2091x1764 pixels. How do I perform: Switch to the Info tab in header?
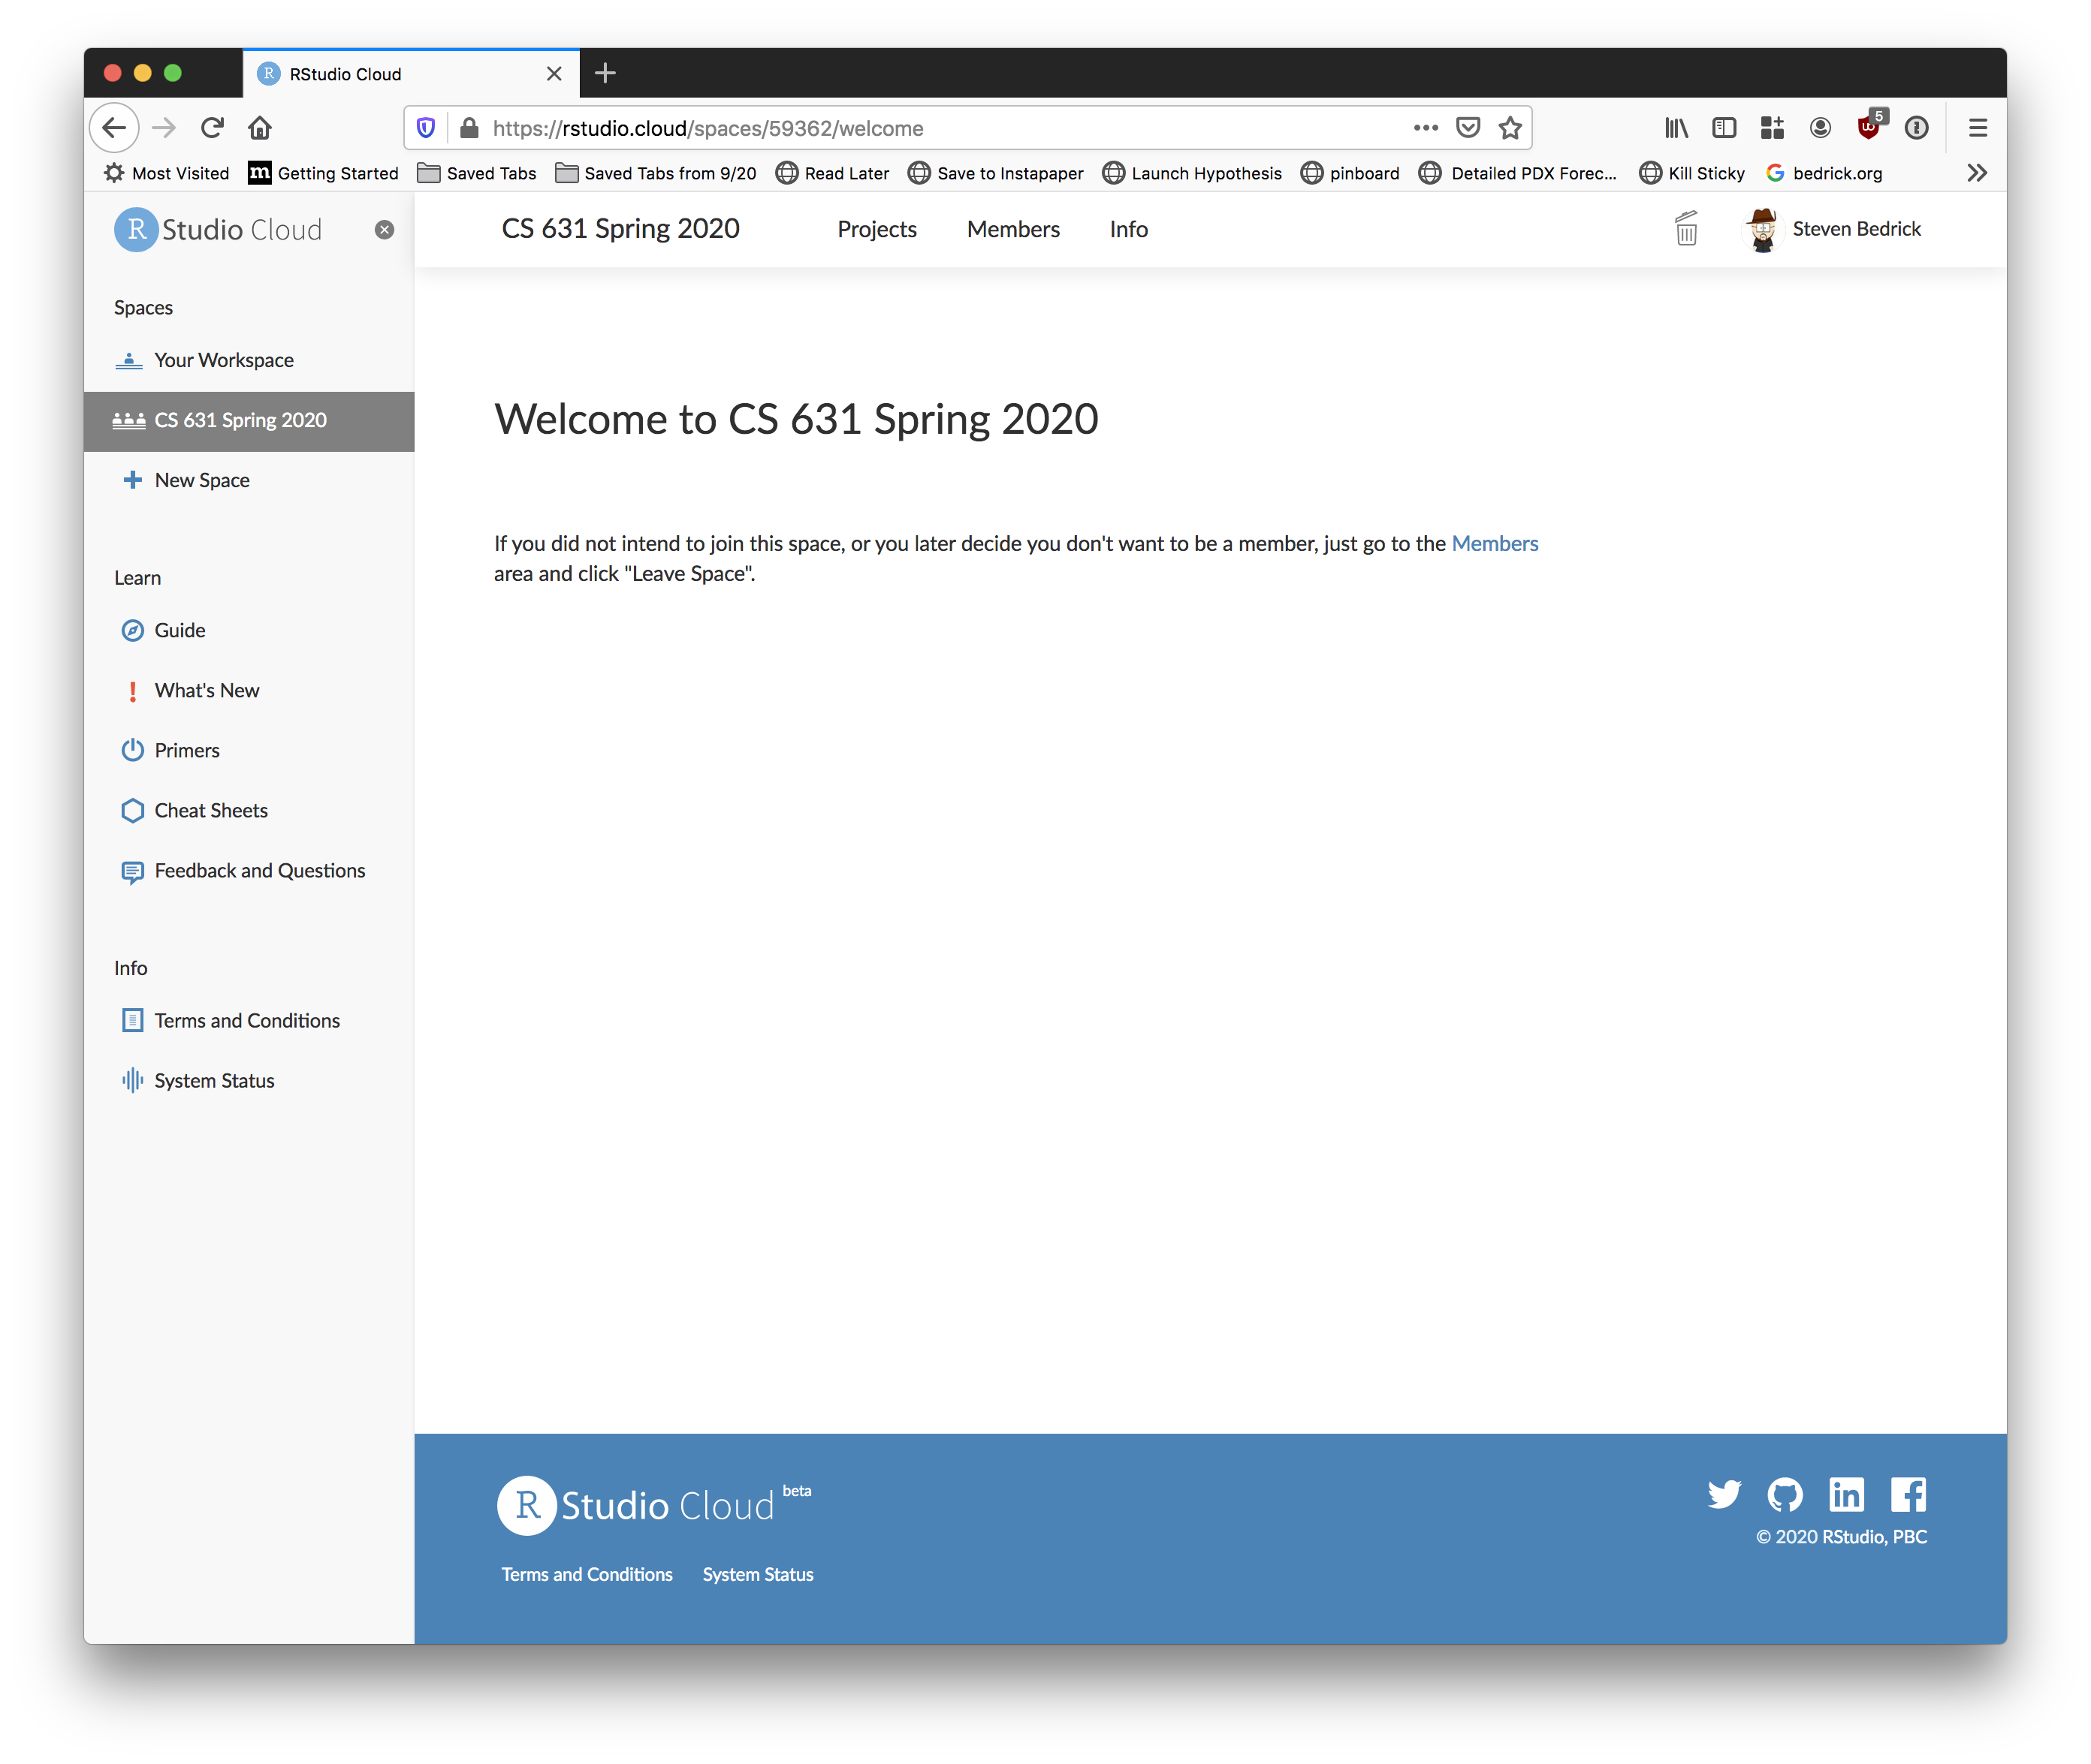coord(1127,229)
